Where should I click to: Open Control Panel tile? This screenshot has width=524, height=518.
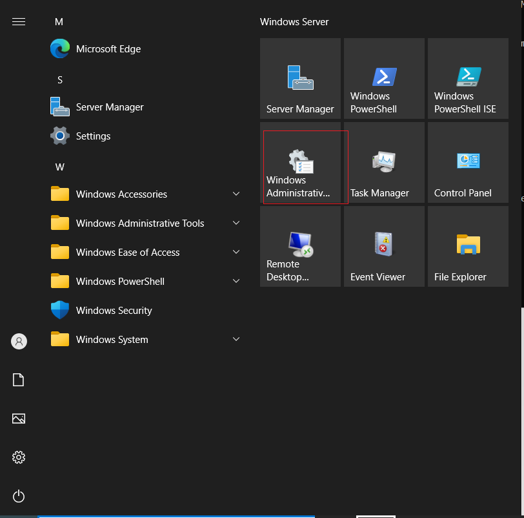(x=468, y=162)
